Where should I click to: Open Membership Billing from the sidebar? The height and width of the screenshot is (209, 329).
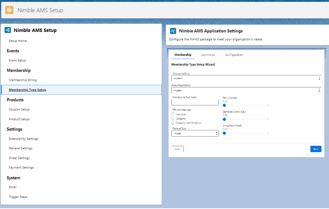[23, 80]
